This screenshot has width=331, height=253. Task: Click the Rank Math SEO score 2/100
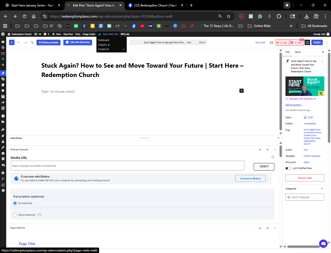282,43
